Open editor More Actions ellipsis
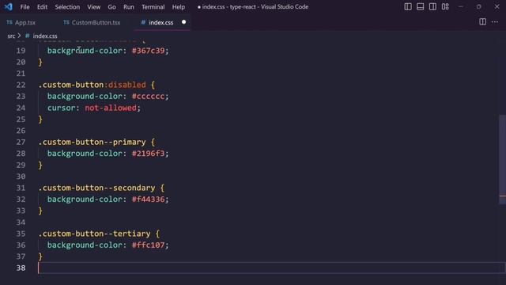The height and width of the screenshot is (285, 506). 495,21
